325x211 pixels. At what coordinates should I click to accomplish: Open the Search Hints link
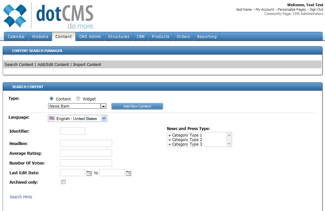tap(21, 197)
